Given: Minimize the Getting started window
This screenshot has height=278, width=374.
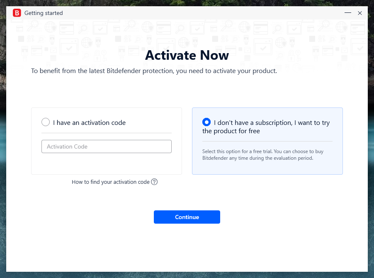Looking at the screenshot, I should [347, 13].
